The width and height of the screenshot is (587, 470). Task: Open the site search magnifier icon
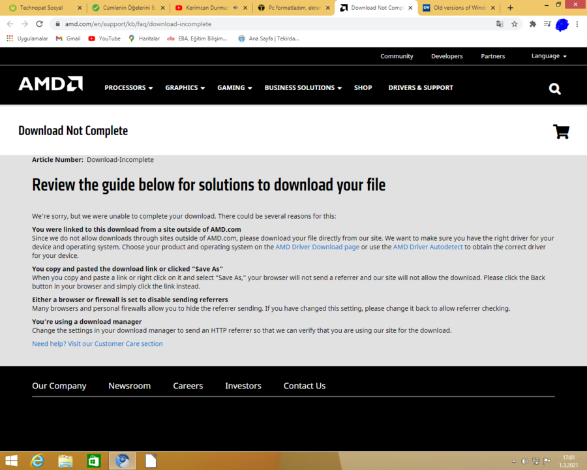[x=554, y=89]
